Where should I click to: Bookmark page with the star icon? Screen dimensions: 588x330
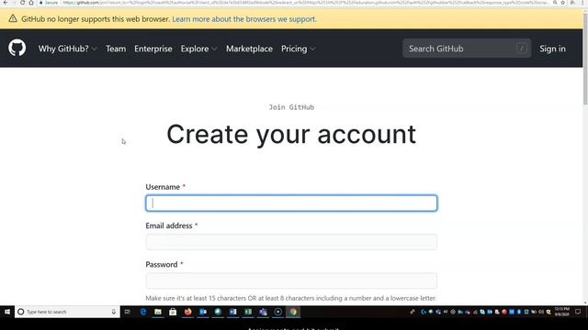[x=563, y=3]
